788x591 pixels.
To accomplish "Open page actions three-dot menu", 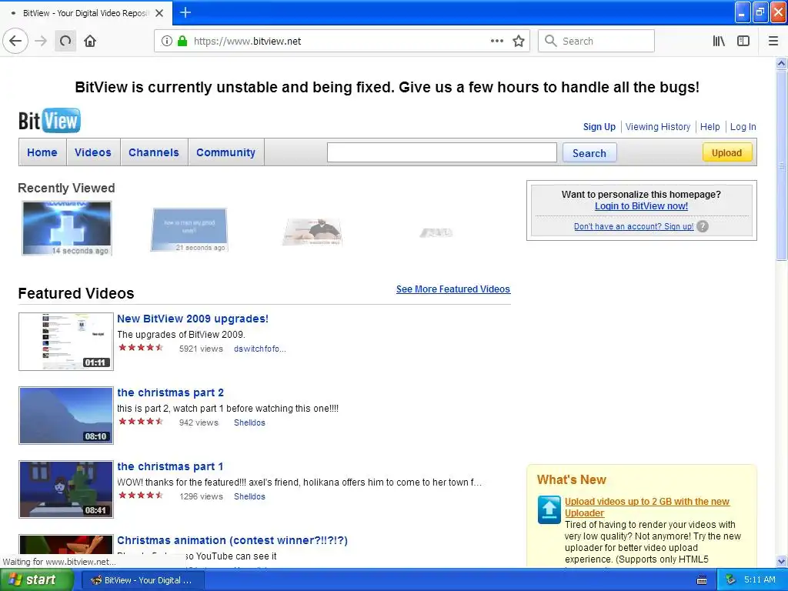I will (497, 42).
